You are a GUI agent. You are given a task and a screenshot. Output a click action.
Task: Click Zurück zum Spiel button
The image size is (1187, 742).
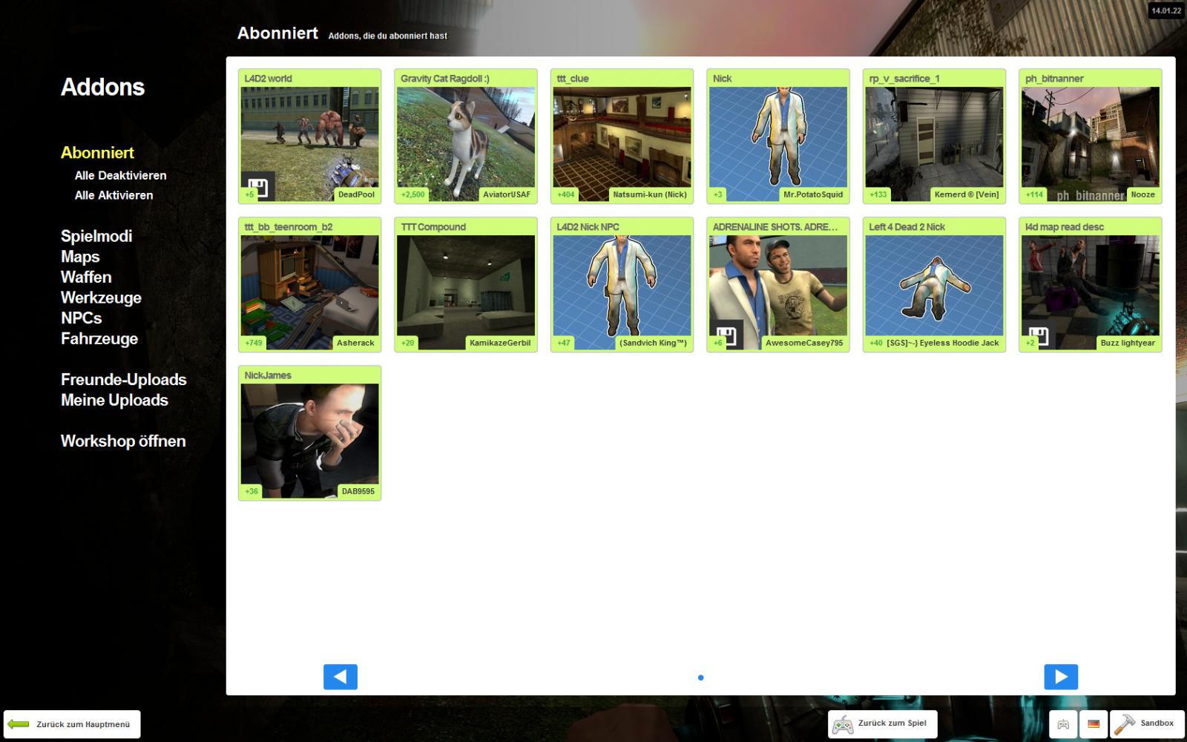tap(882, 723)
